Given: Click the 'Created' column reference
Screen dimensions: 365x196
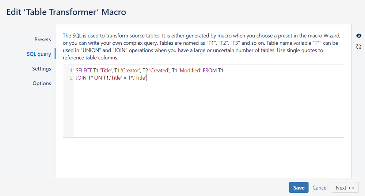Looking at the screenshot, I should point(159,71).
